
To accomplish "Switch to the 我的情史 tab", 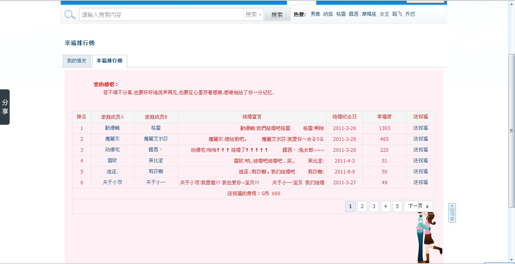I will (76, 61).
